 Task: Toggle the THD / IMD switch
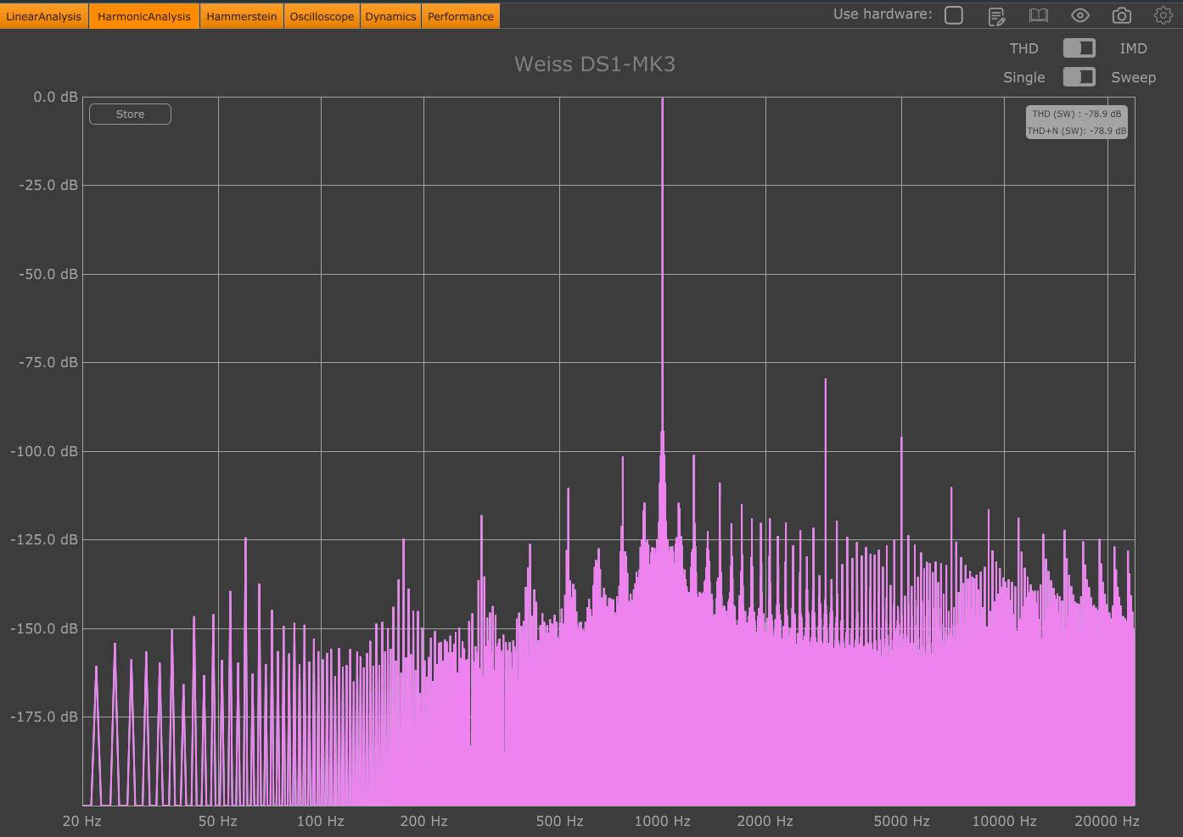pos(1079,48)
